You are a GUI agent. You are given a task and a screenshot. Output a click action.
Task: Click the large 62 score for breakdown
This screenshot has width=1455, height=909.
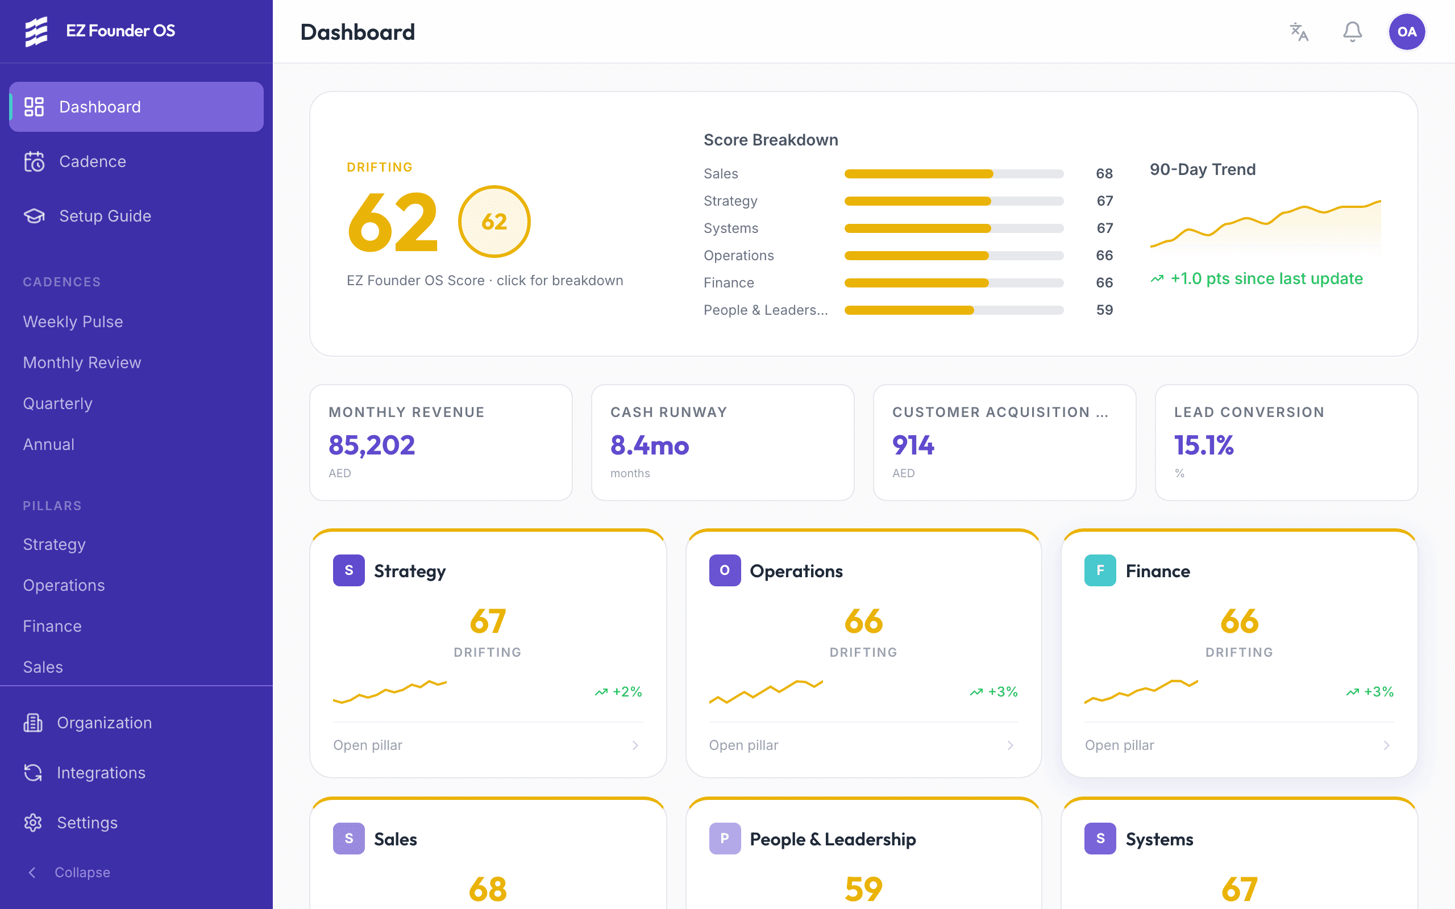393,223
